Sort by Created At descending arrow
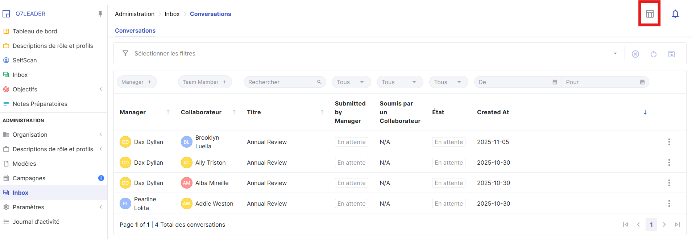Viewport: 692px width, 239px height. click(645, 112)
